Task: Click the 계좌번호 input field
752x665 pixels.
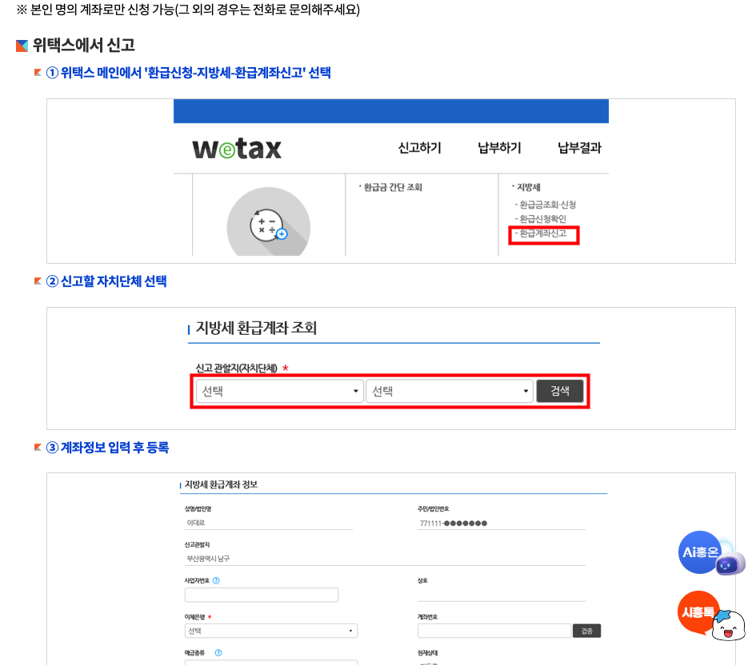Action: [494, 631]
